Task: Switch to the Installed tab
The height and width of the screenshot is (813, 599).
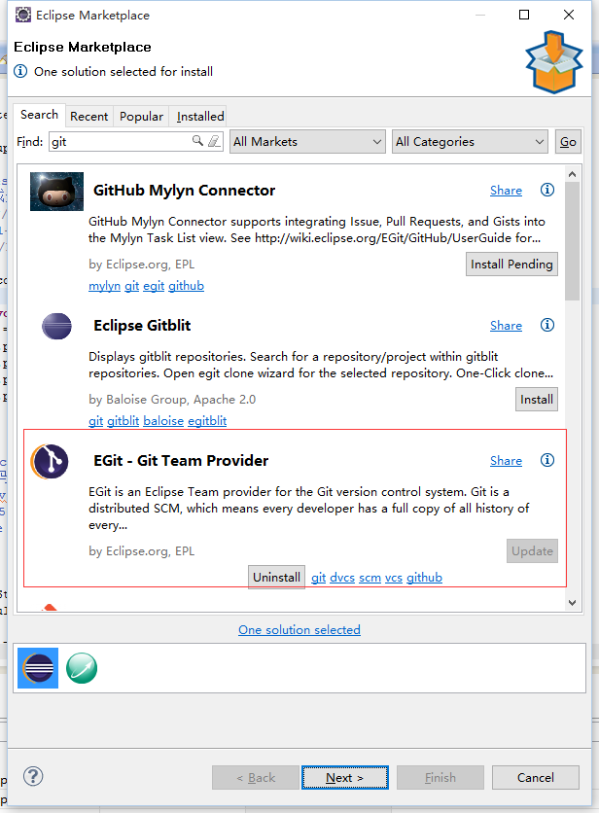Action: pyautogui.click(x=200, y=116)
